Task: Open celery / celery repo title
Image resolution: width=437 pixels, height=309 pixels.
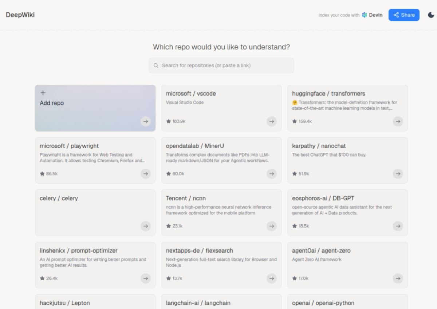Action: [59, 198]
